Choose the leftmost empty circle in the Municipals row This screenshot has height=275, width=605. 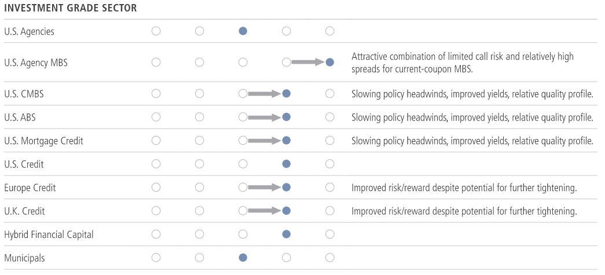click(x=156, y=258)
